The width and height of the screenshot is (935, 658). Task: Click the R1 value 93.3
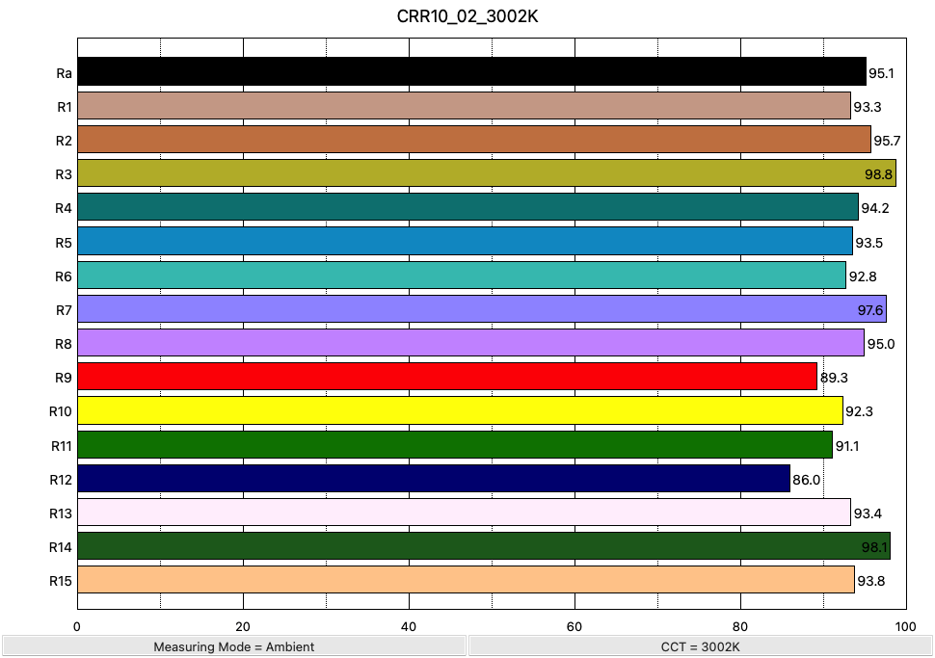click(x=867, y=107)
